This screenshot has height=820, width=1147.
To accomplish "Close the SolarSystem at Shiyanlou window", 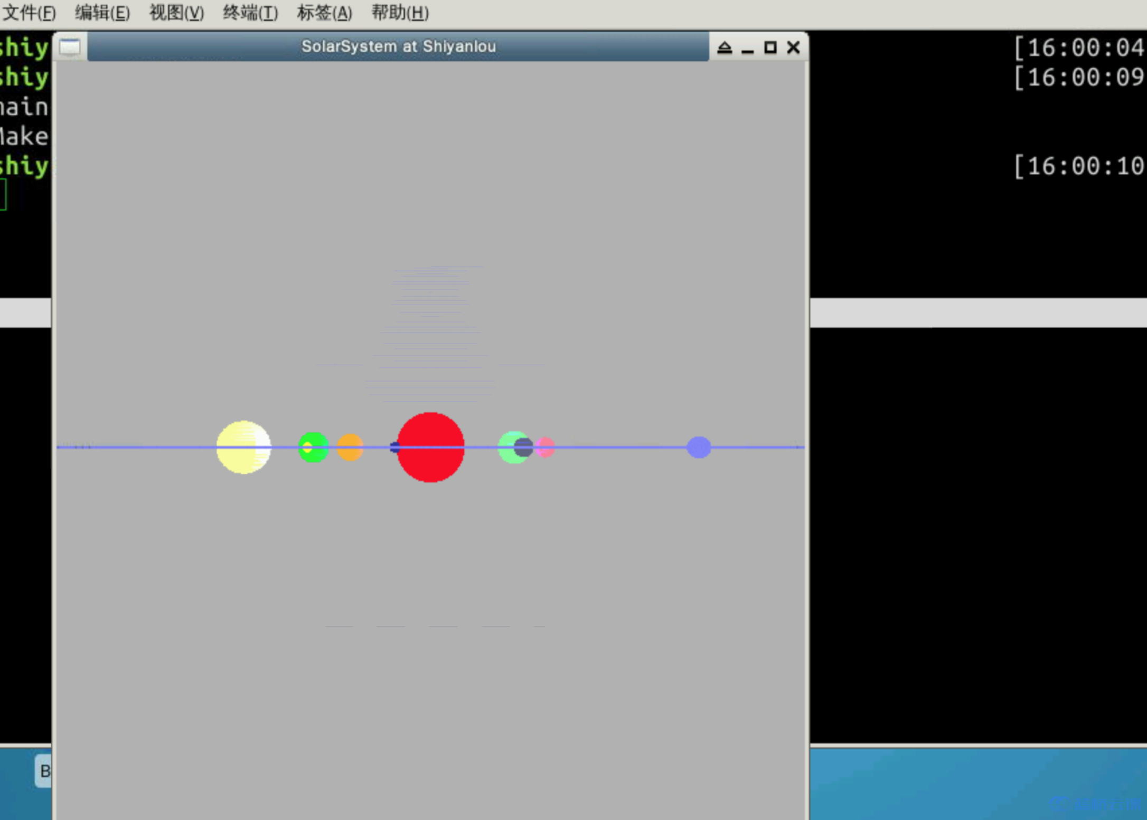I will [793, 48].
